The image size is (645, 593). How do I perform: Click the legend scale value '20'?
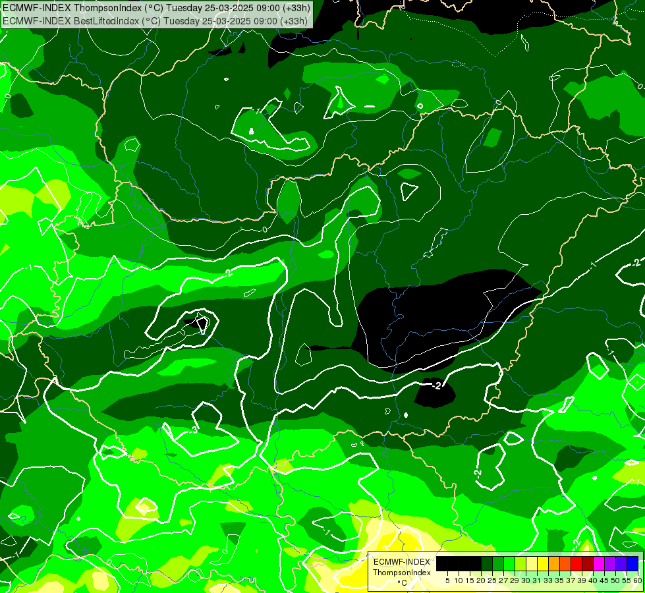coord(481,580)
